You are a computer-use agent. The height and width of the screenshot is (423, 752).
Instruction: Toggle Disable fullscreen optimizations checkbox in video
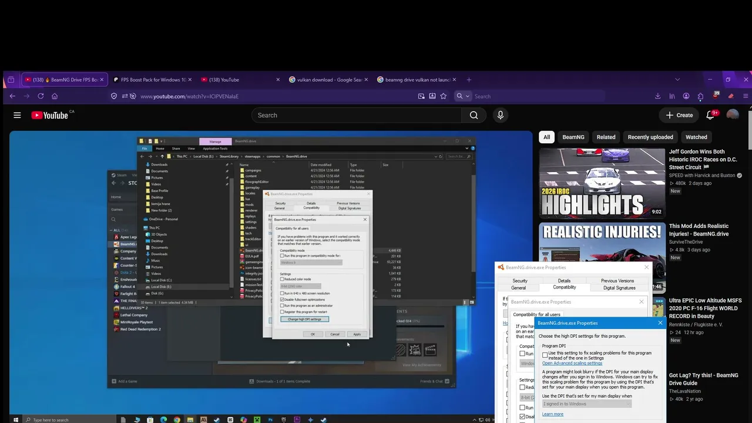coord(282,300)
